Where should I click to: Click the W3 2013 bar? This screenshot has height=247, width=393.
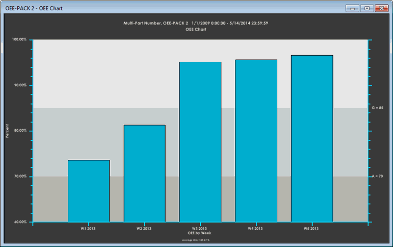point(200,142)
